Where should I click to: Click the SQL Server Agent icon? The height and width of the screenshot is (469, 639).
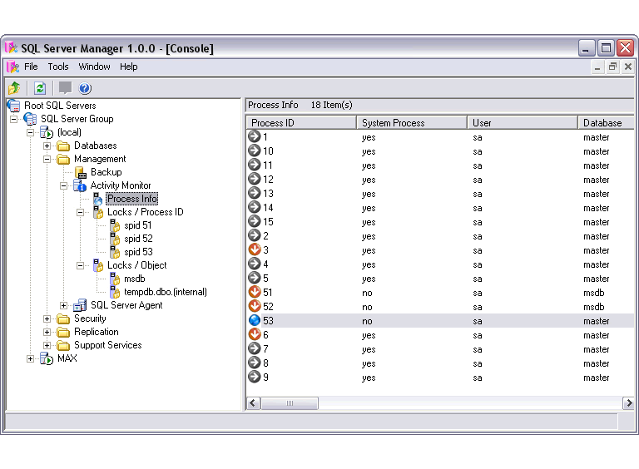click(x=80, y=305)
